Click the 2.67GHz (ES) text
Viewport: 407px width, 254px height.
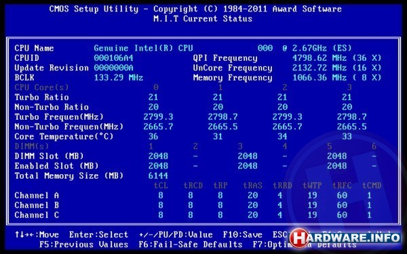click(322, 48)
